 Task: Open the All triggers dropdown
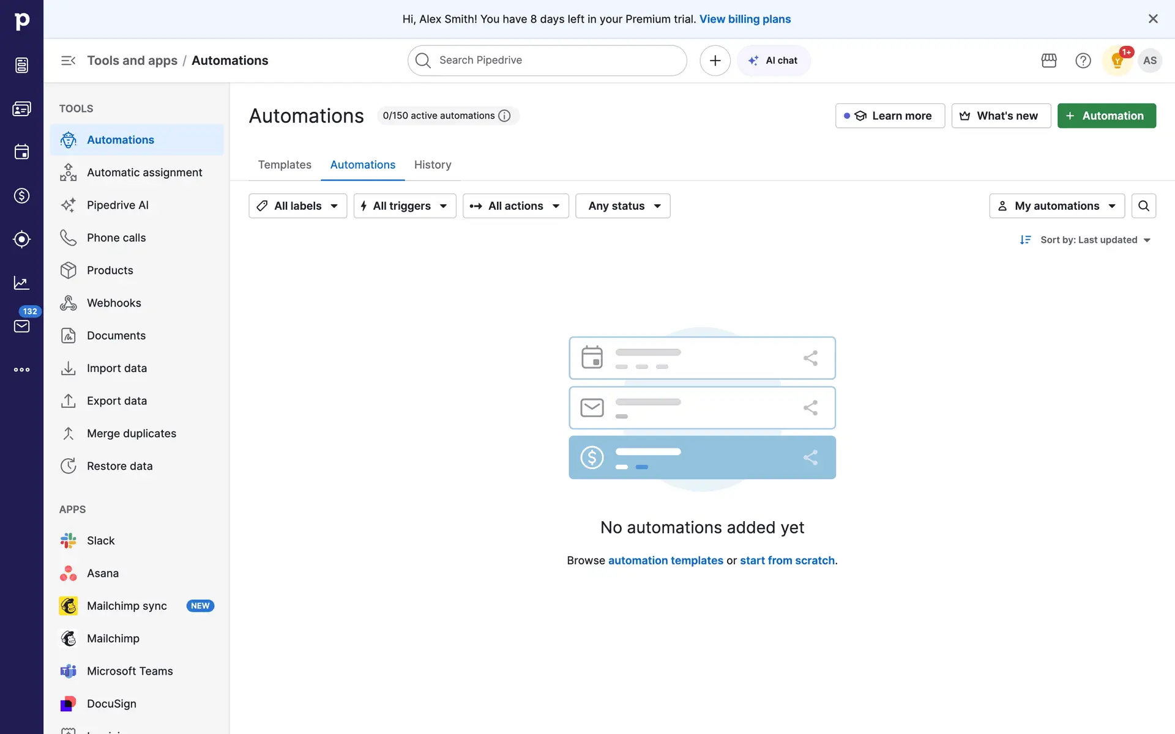[x=405, y=206]
